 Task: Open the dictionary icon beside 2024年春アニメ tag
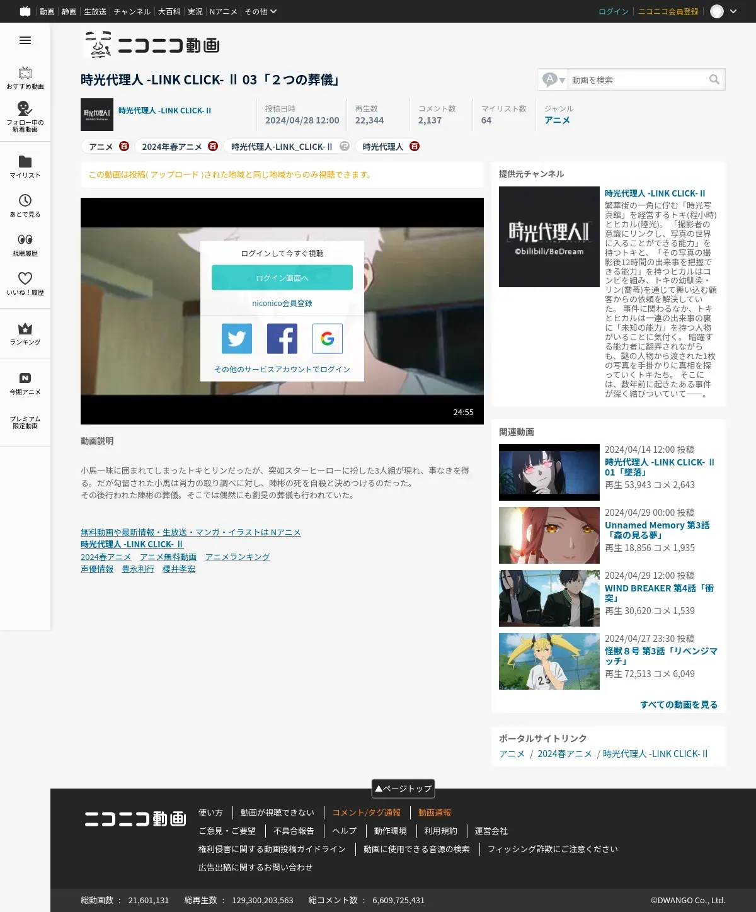213,146
